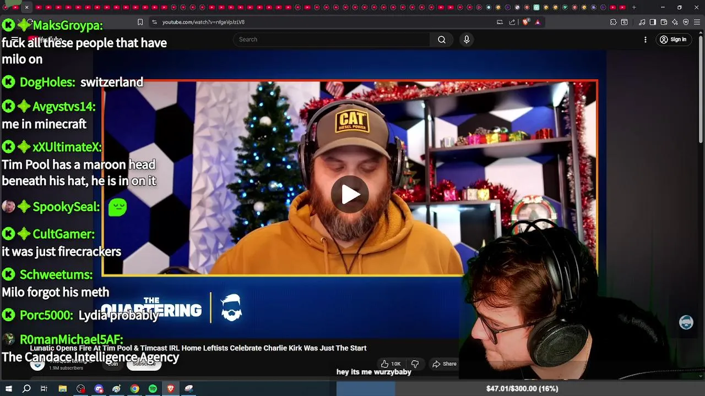Bookmark this page in Brave
The image size is (705, 396).
pyautogui.click(x=140, y=22)
